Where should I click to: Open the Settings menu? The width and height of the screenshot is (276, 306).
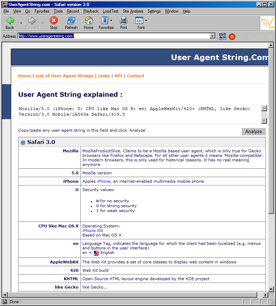154,11
